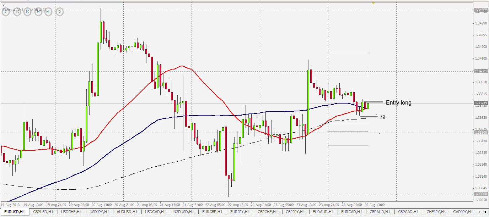Click the '19 Aug 2013' date axis label
Screen dimensions: 489x217
pyautogui.click(x=9, y=205)
